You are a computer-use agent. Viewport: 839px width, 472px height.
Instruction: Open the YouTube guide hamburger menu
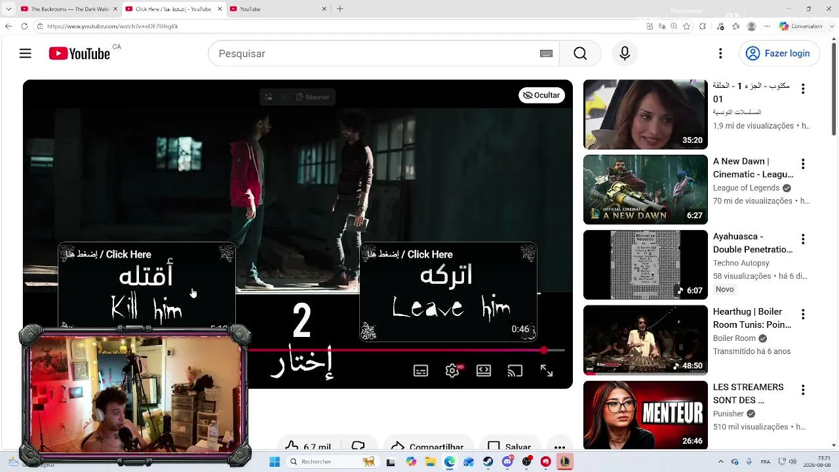click(x=26, y=54)
